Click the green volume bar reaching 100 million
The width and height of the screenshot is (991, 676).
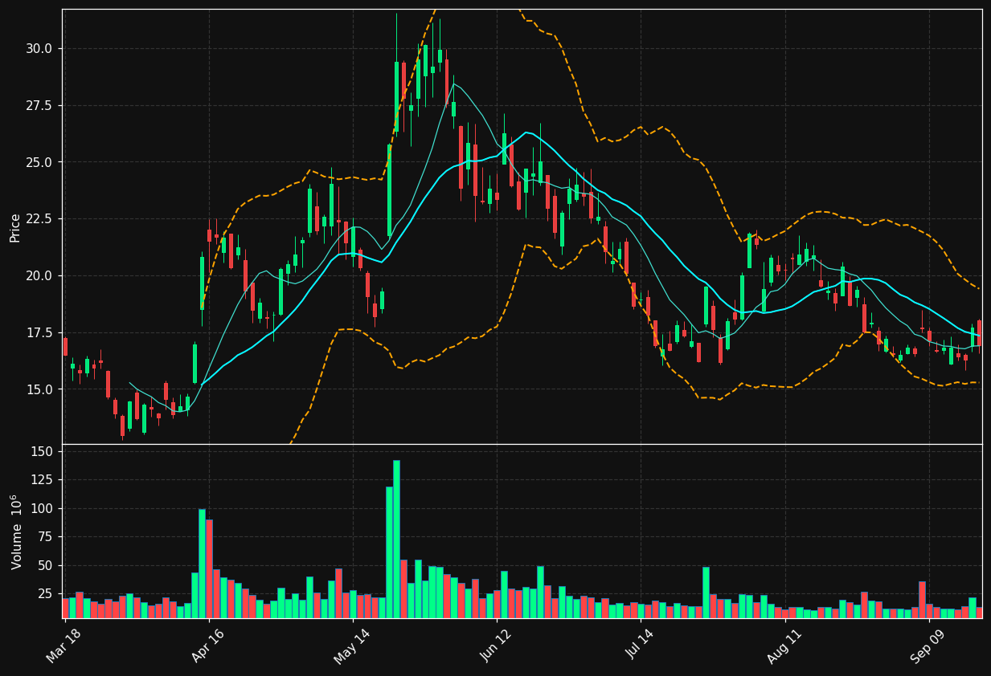[202, 564]
